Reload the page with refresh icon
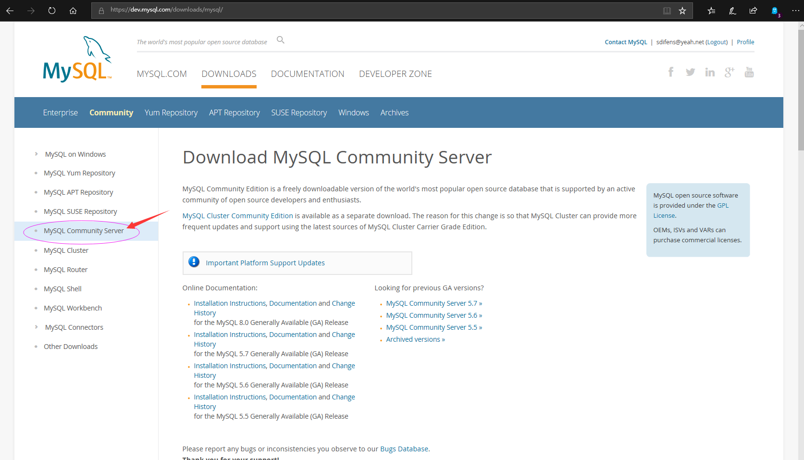The height and width of the screenshot is (460, 804). click(52, 11)
